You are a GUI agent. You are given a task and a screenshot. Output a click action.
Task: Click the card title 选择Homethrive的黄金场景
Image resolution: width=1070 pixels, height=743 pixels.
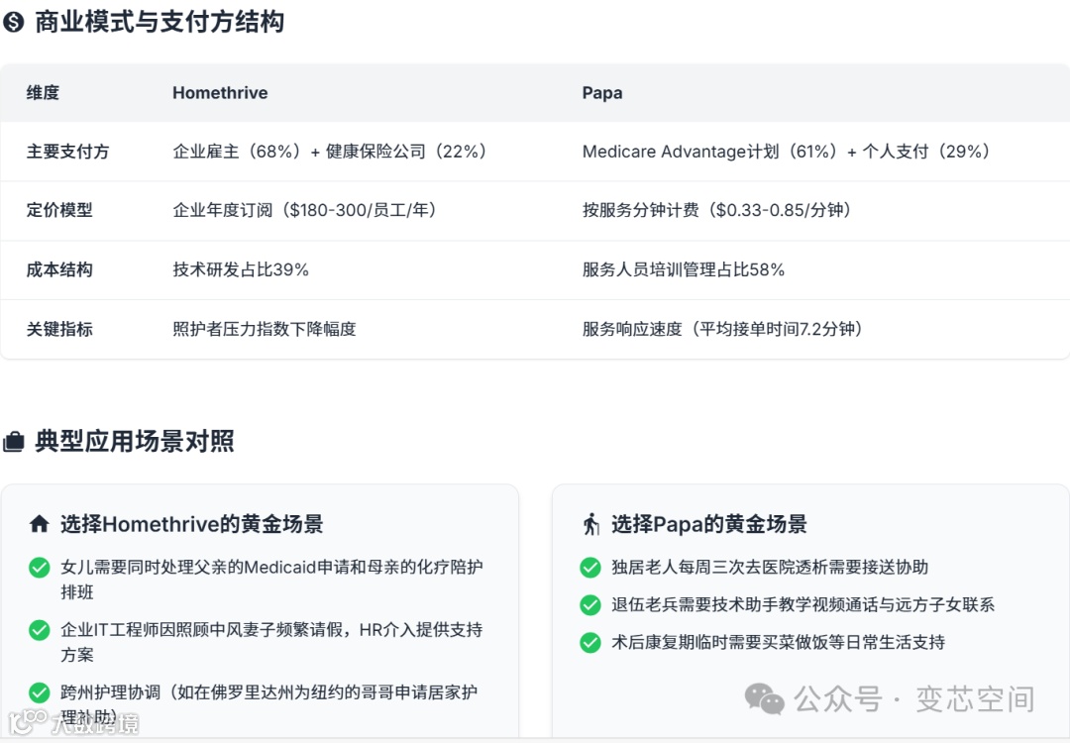(192, 524)
